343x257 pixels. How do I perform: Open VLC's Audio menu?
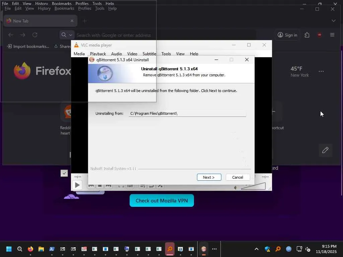116,54
